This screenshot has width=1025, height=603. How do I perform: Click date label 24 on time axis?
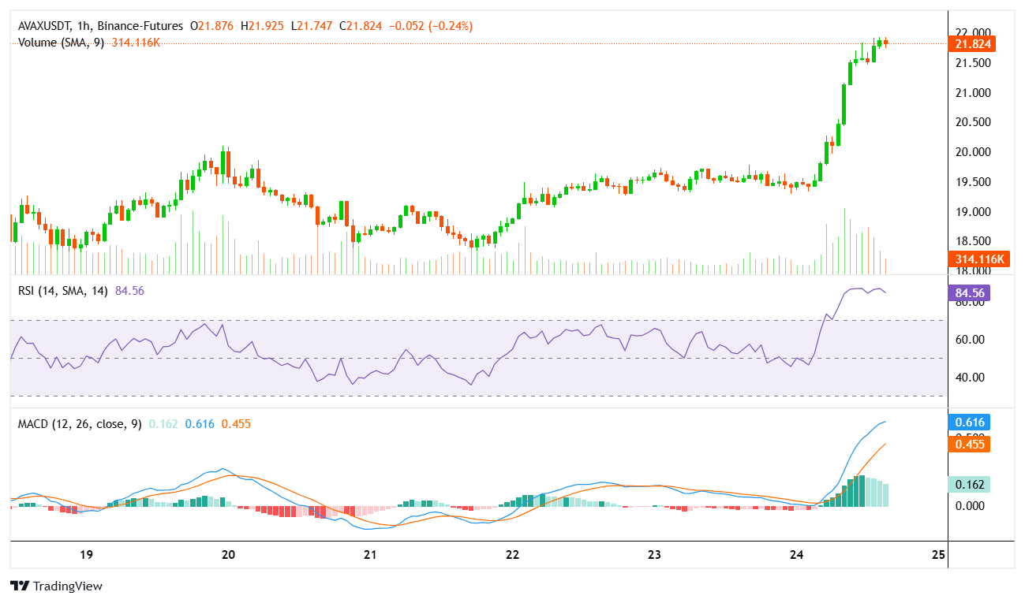(x=796, y=554)
